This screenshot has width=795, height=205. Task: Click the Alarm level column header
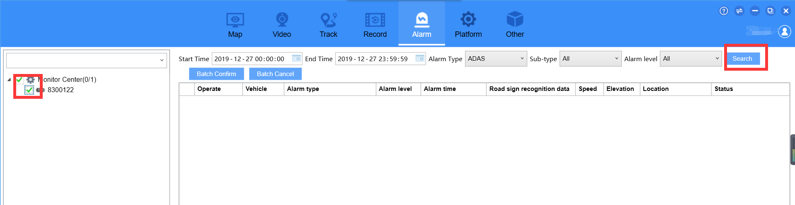tap(398, 89)
